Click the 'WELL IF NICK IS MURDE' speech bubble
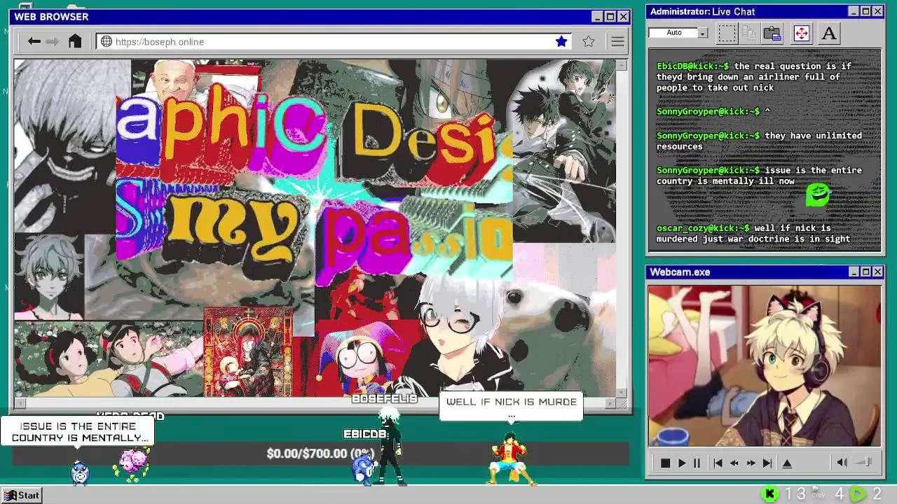The width and height of the screenshot is (897, 504). click(511, 406)
